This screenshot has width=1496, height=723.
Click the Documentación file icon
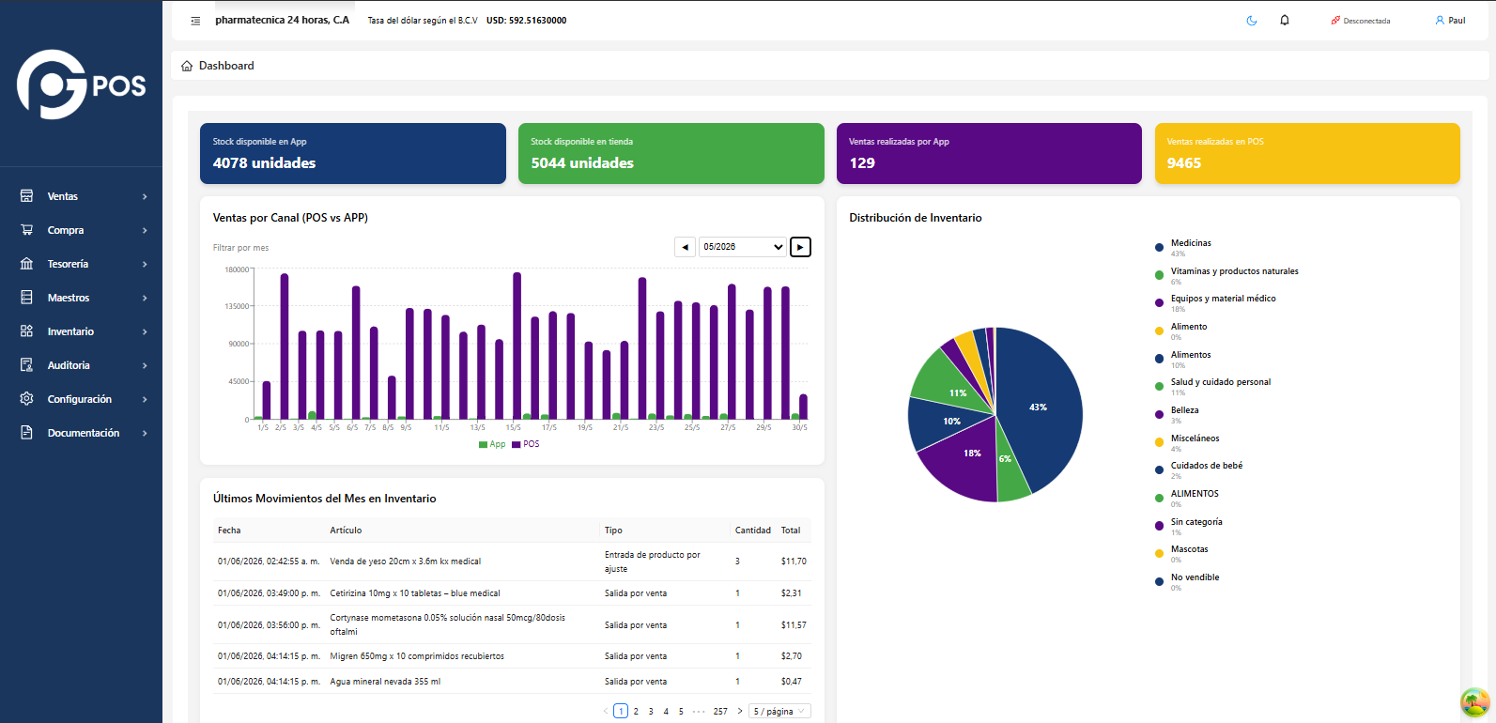coord(26,433)
